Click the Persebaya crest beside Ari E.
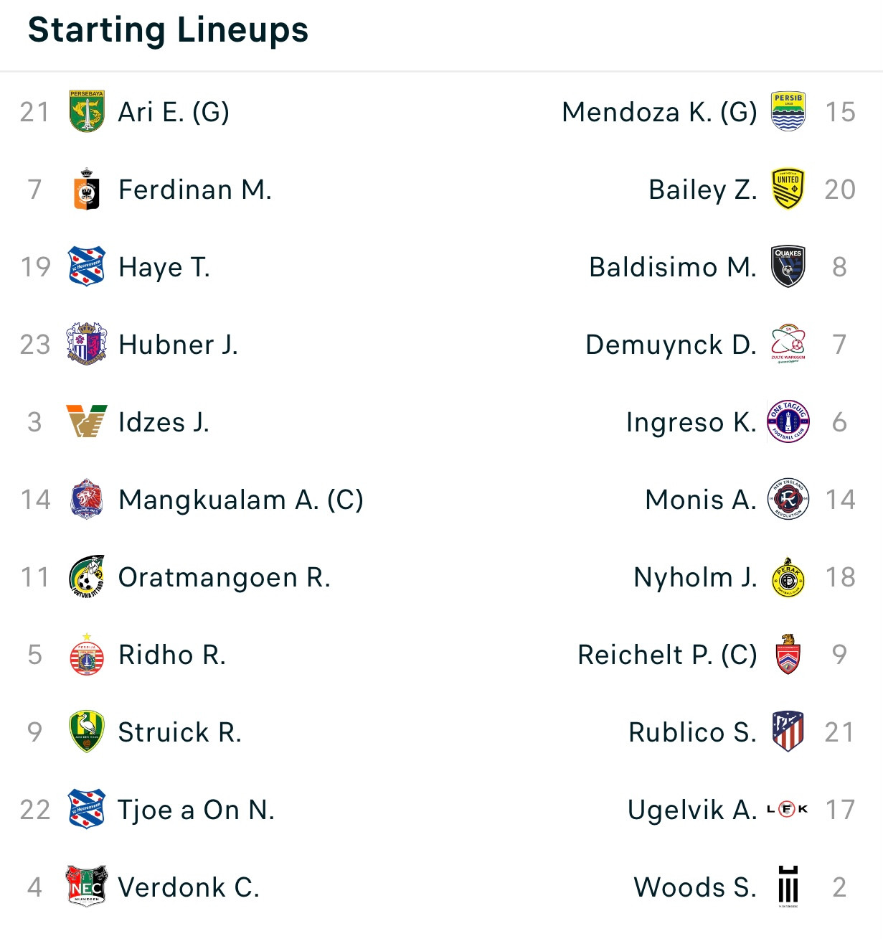 [87, 111]
